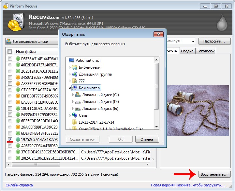Screen dimensions: 235x191
Task: Open the all local disks drive dropdown
Action: pos(31,42)
